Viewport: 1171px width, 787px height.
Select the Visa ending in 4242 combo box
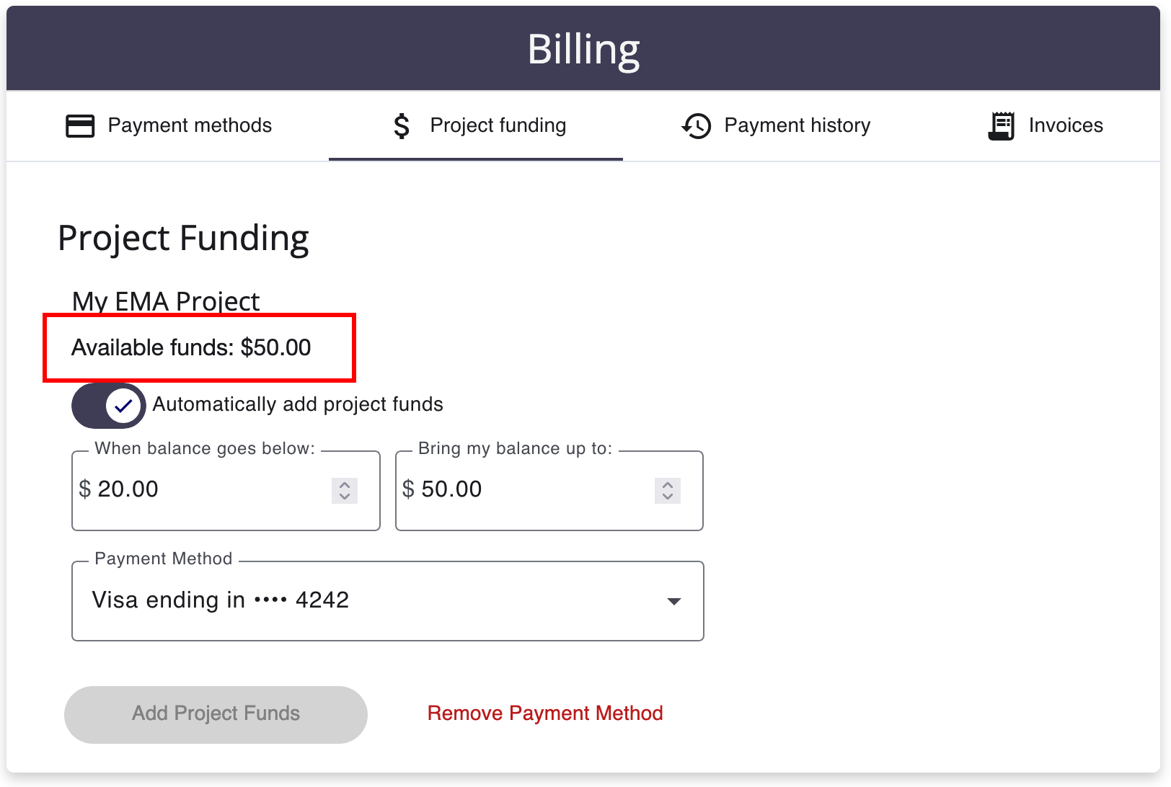point(388,601)
